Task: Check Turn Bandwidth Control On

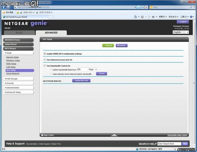Action: click(x=45, y=66)
